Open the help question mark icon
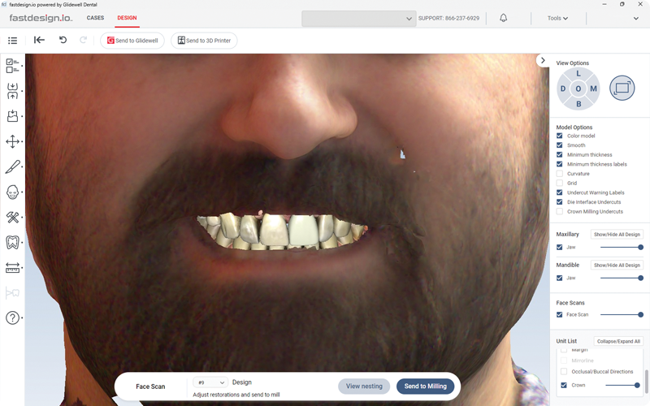 click(x=13, y=317)
